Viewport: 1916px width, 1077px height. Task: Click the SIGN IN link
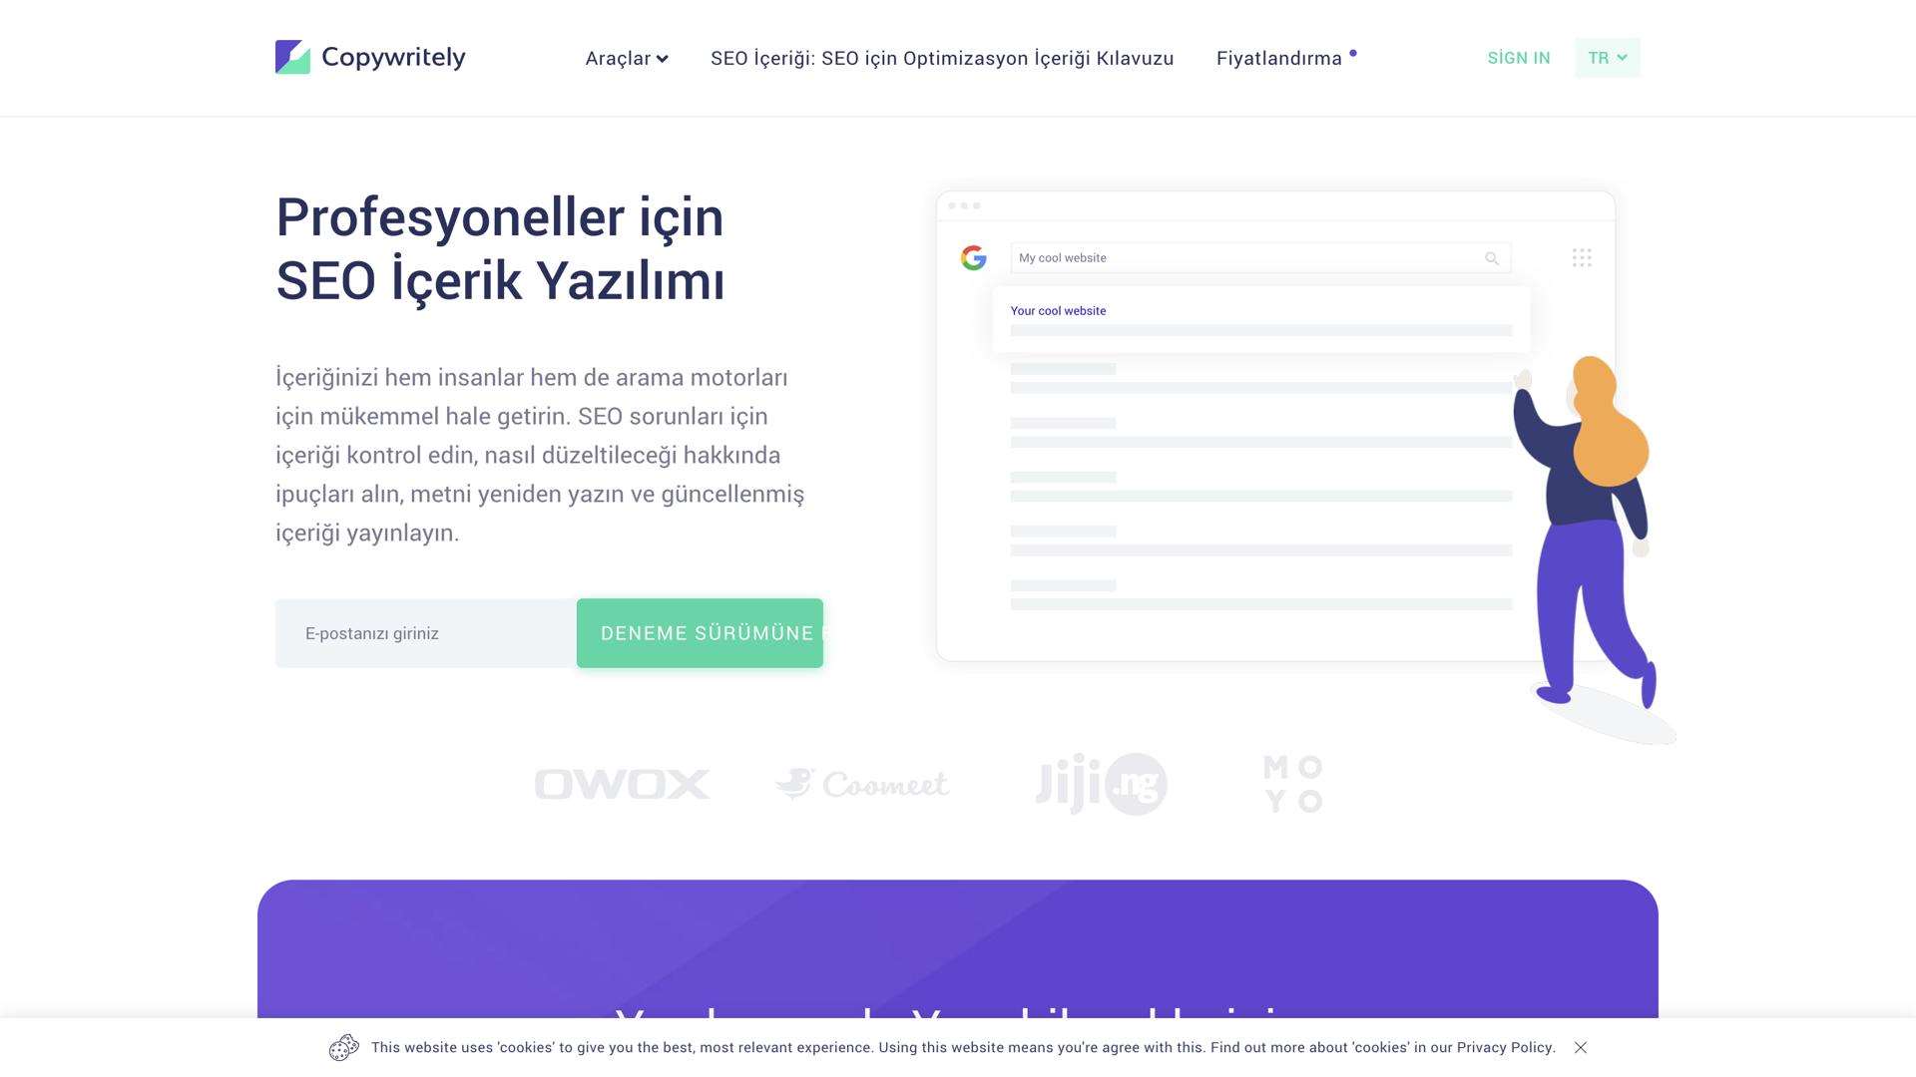1518,58
